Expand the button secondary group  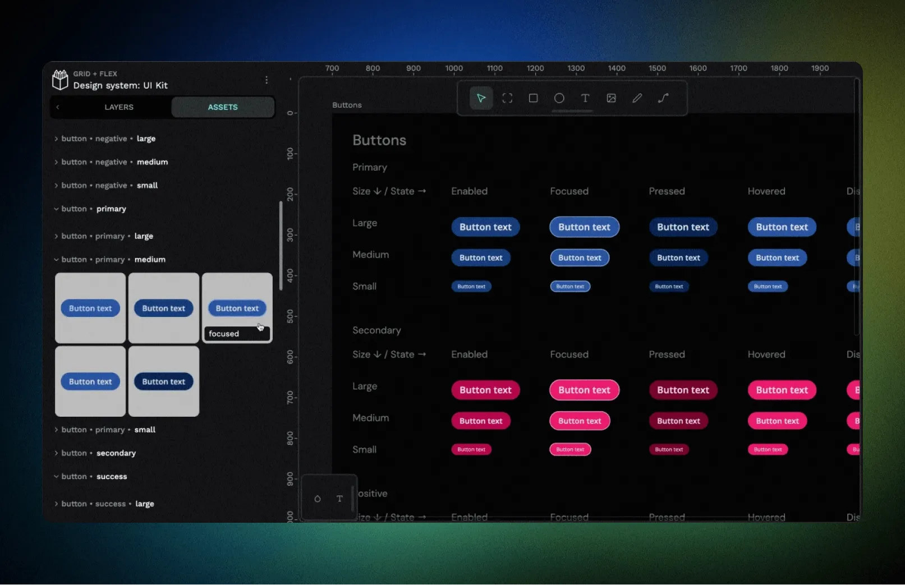click(56, 453)
